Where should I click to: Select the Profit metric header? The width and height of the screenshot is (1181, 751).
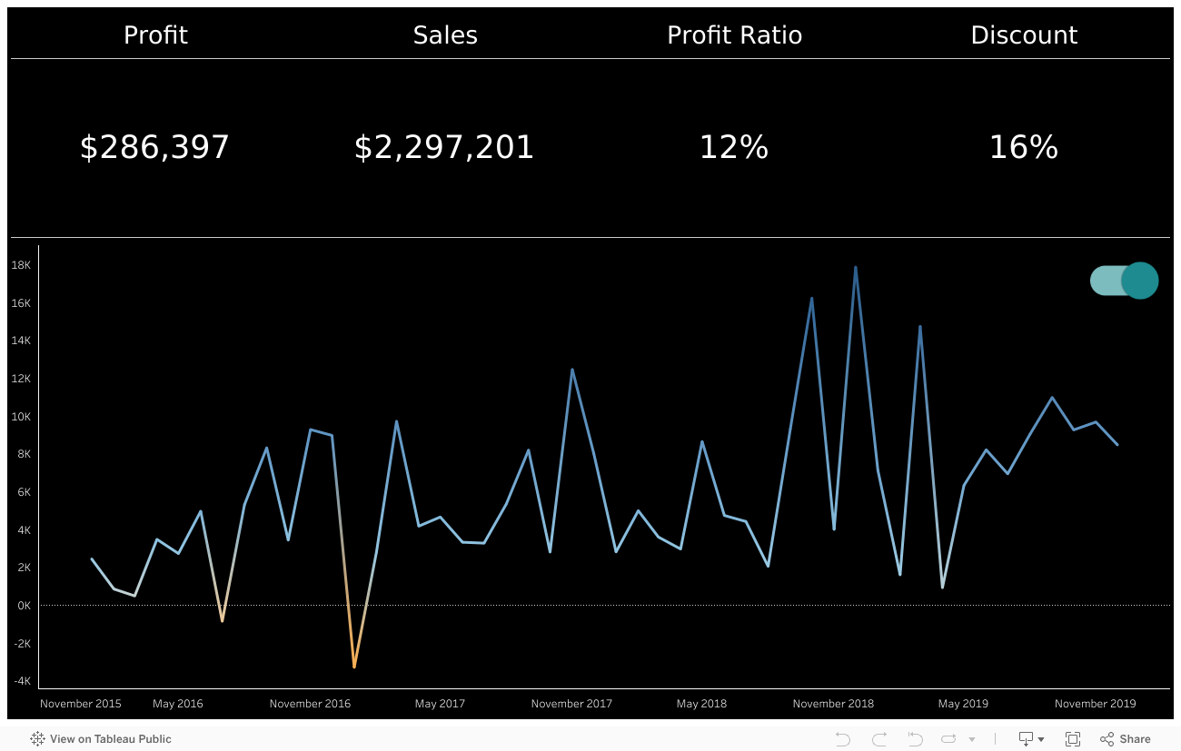coord(155,35)
